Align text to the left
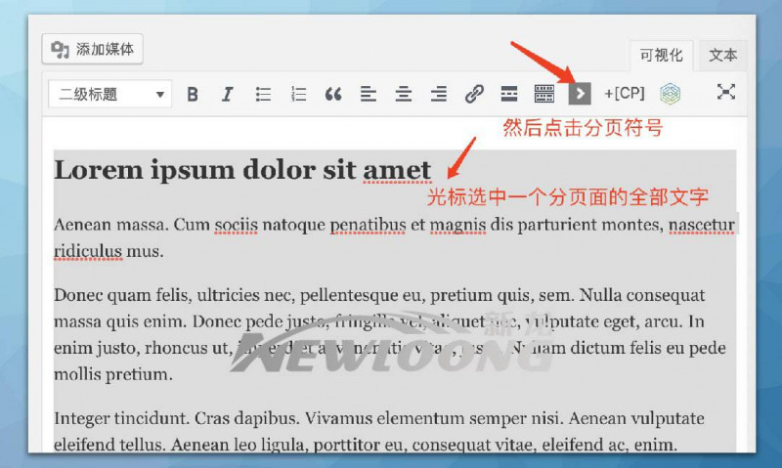The image size is (782, 468). (368, 94)
